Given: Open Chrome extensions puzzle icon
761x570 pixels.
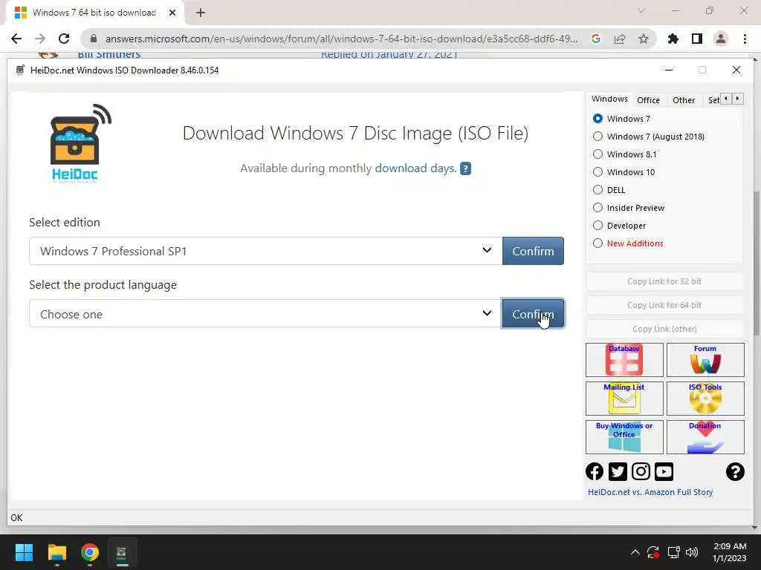Looking at the screenshot, I should pyautogui.click(x=673, y=39).
